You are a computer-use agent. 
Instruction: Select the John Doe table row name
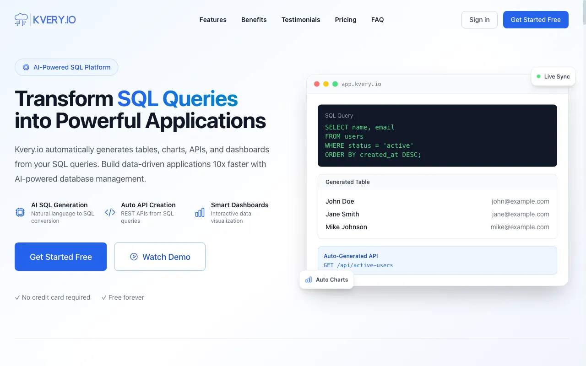pyautogui.click(x=340, y=201)
